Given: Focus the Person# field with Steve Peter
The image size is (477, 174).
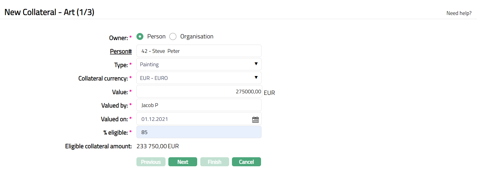Looking at the screenshot, I should point(199,51).
